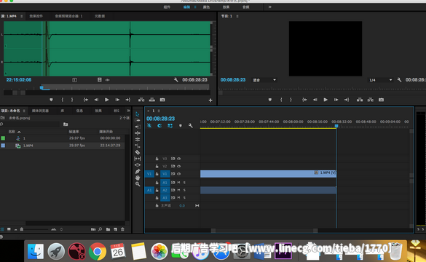The image size is (426, 262).
Task: Open Project panel menu icon
Action: click(x=24, y=111)
